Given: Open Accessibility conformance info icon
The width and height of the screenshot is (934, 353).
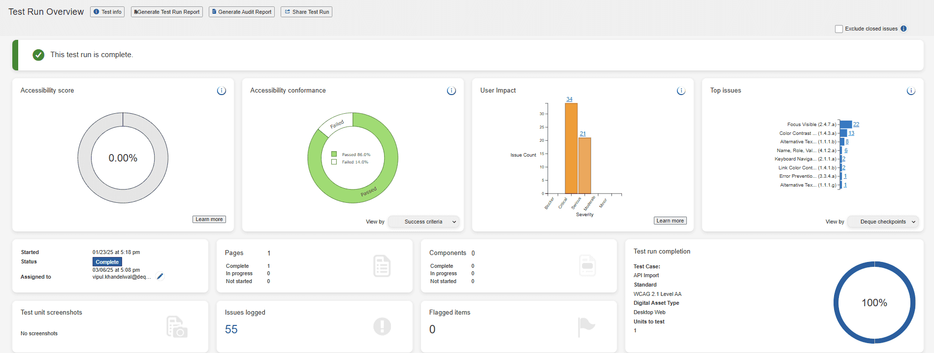Looking at the screenshot, I should click(x=451, y=91).
